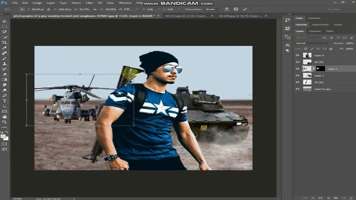Open the tool preset picker dropdown
356x200 pixels.
[22, 9]
